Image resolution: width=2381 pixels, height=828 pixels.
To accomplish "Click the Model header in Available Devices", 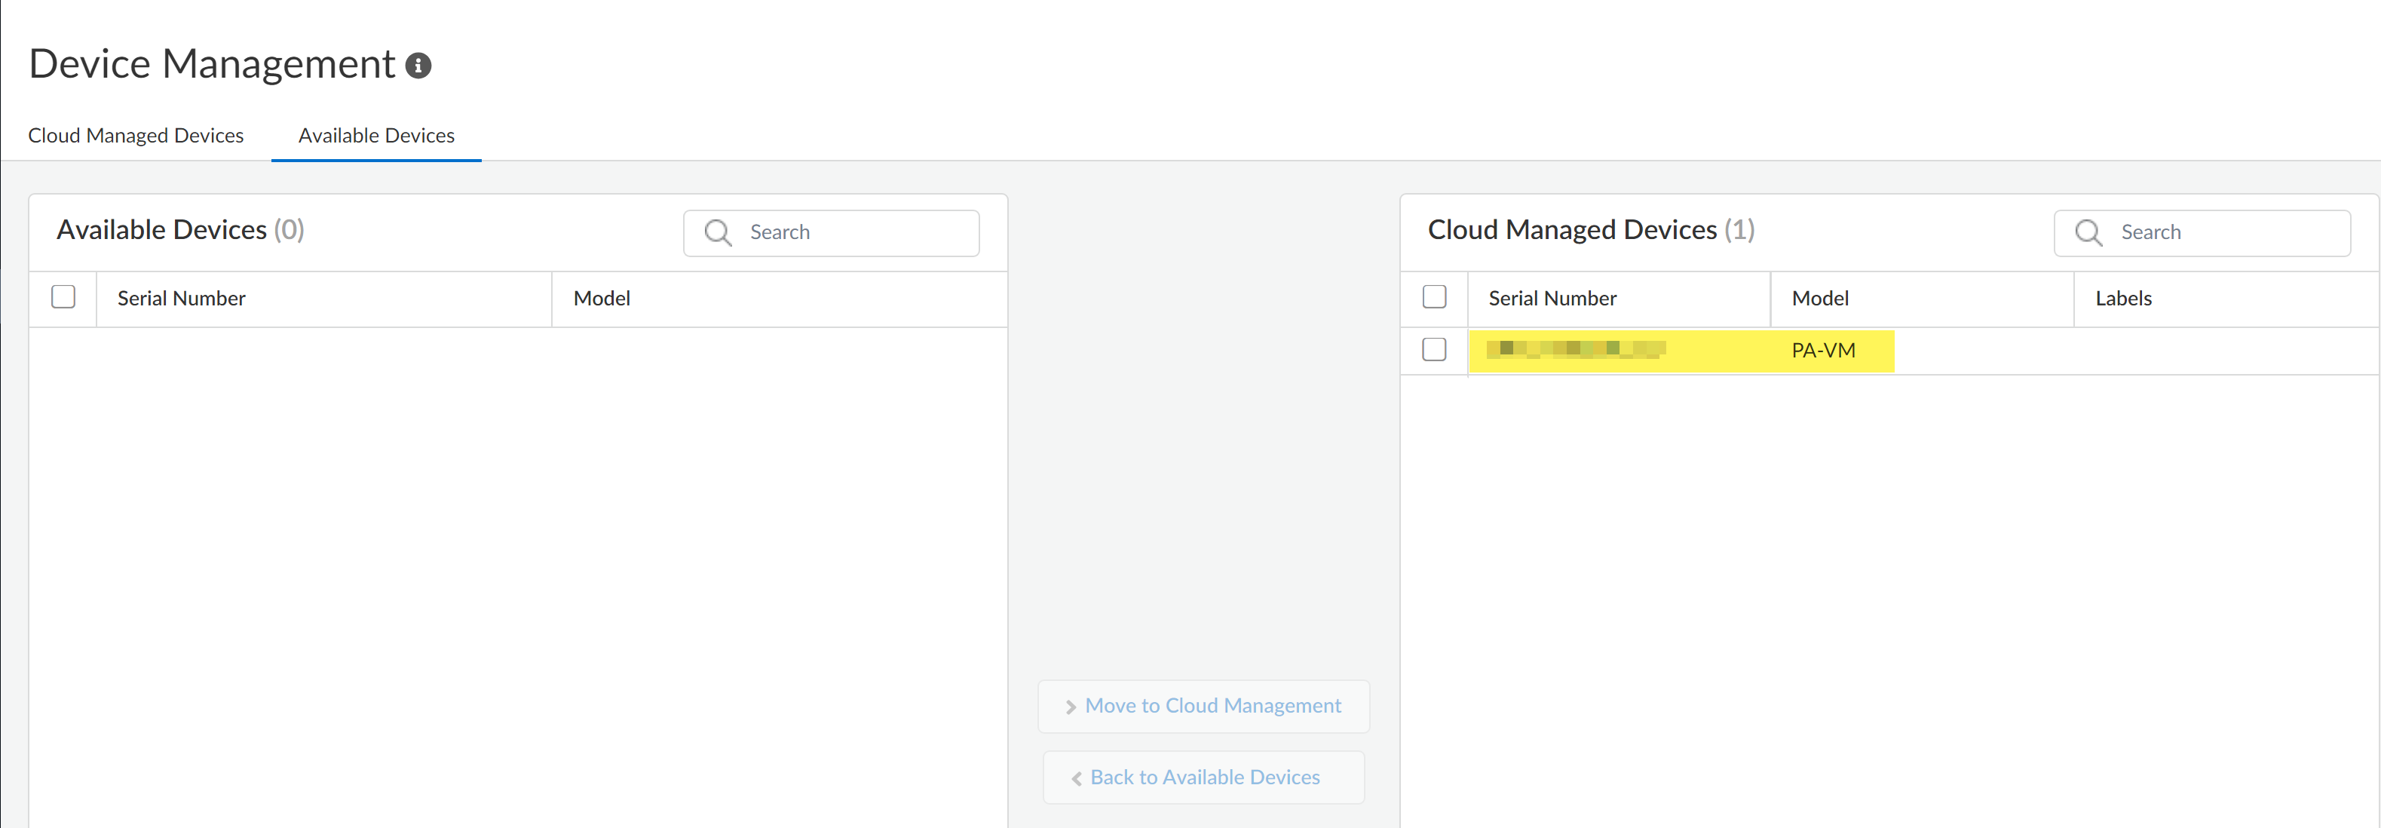I will [x=602, y=299].
